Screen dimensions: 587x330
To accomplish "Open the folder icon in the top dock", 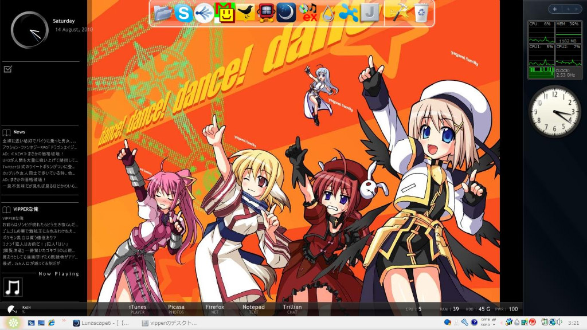I will click(x=162, y=13).
